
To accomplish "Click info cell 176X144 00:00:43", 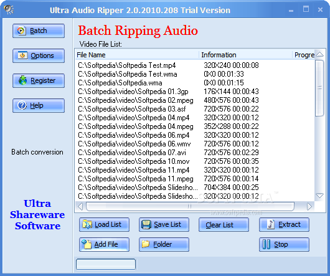I will 231,92.
